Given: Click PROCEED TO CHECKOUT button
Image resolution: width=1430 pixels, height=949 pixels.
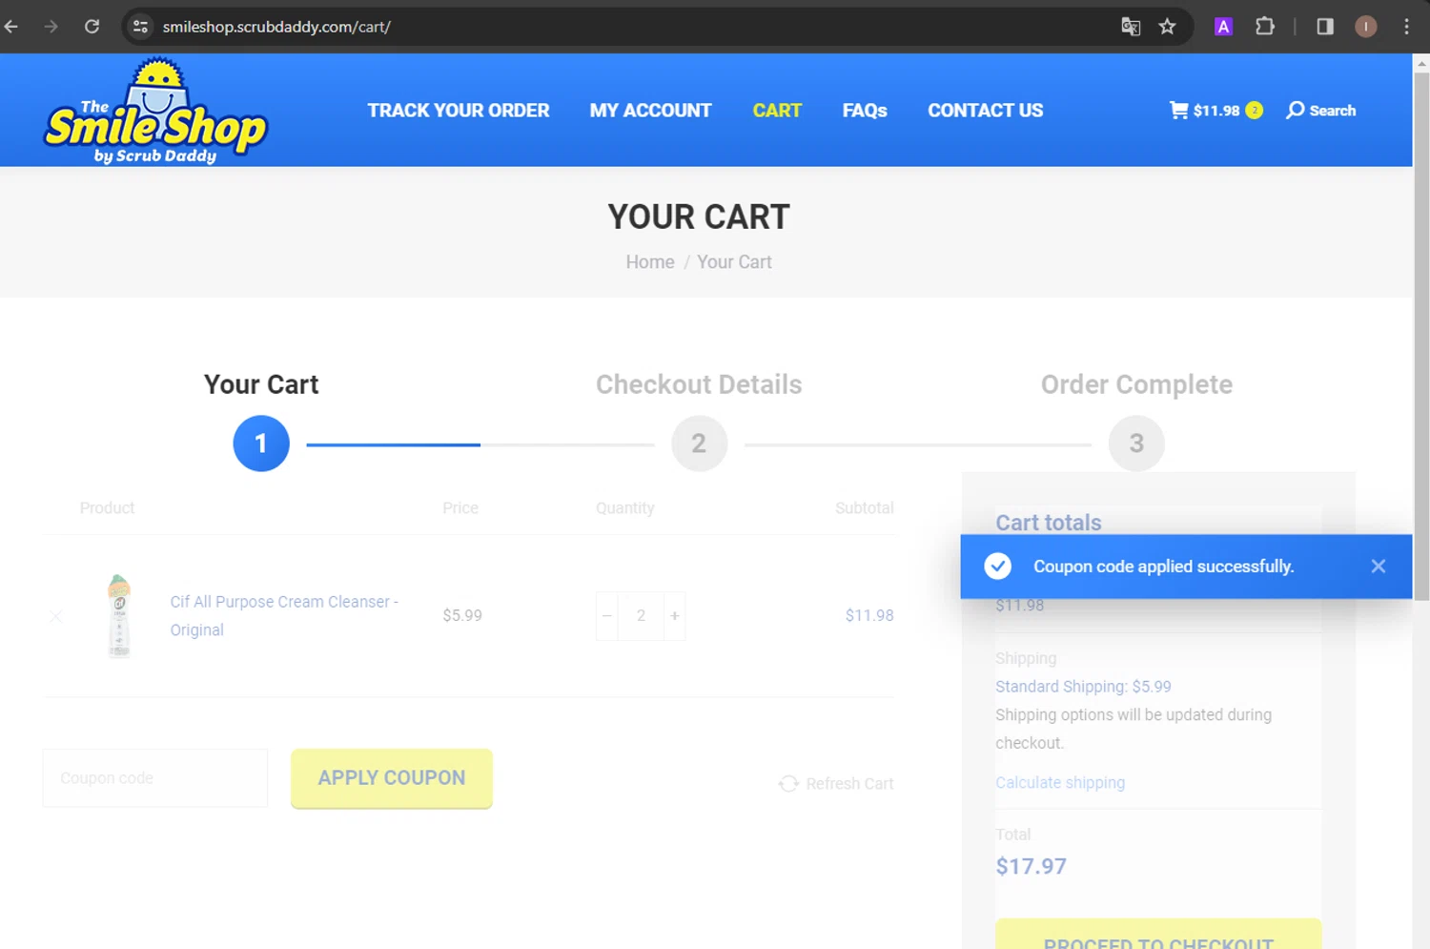Looking at the screenshot, I should tap(1158, 935).
